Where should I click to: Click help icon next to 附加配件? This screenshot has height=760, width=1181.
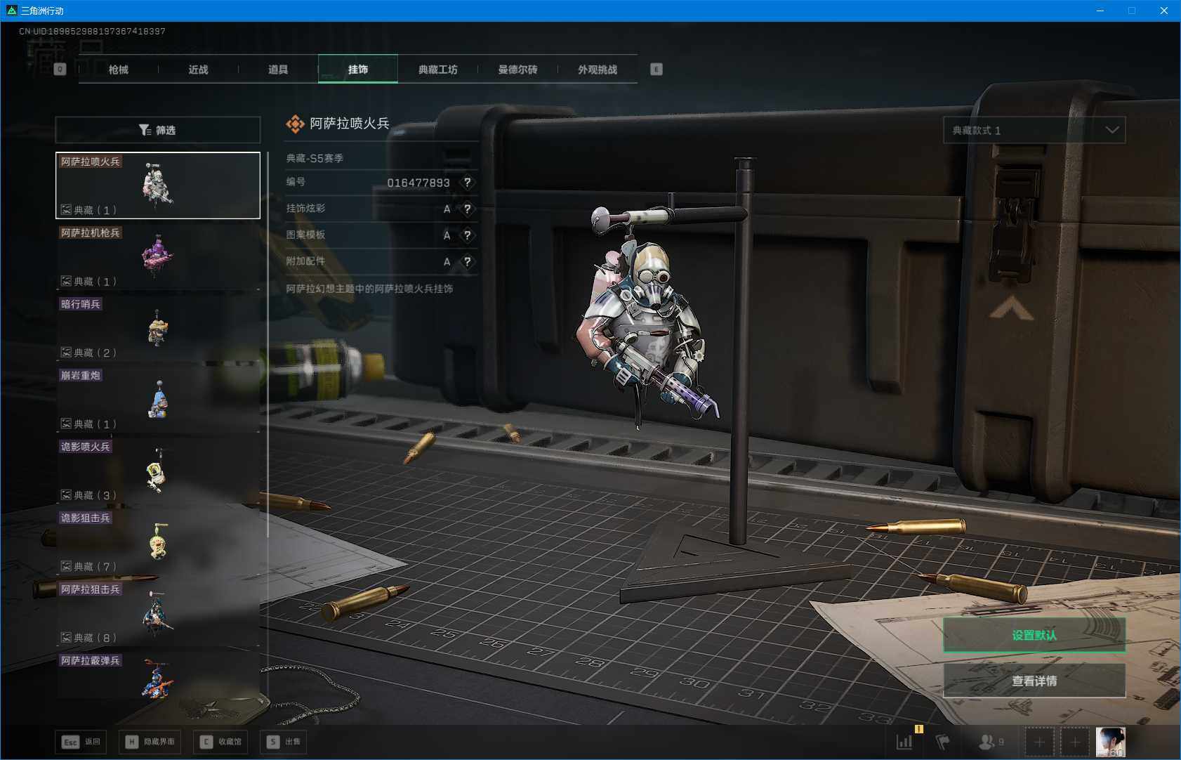pyautogui.click(x=468, y=262)
